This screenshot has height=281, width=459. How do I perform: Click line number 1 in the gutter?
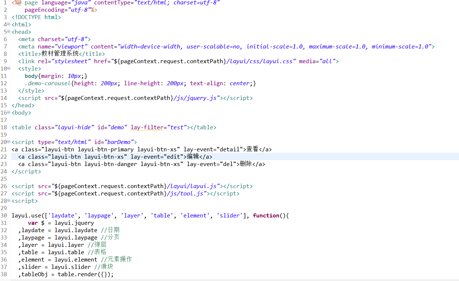click(5, 3)
